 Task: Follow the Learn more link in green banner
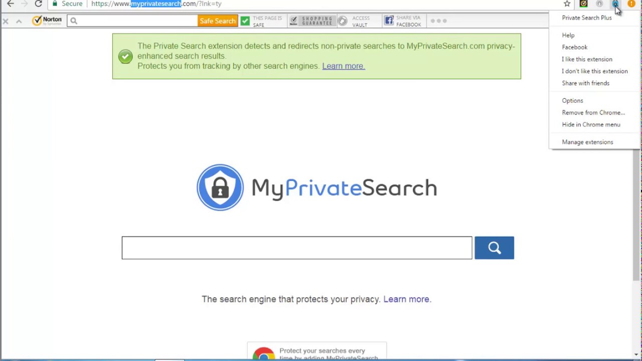[343, 66]
